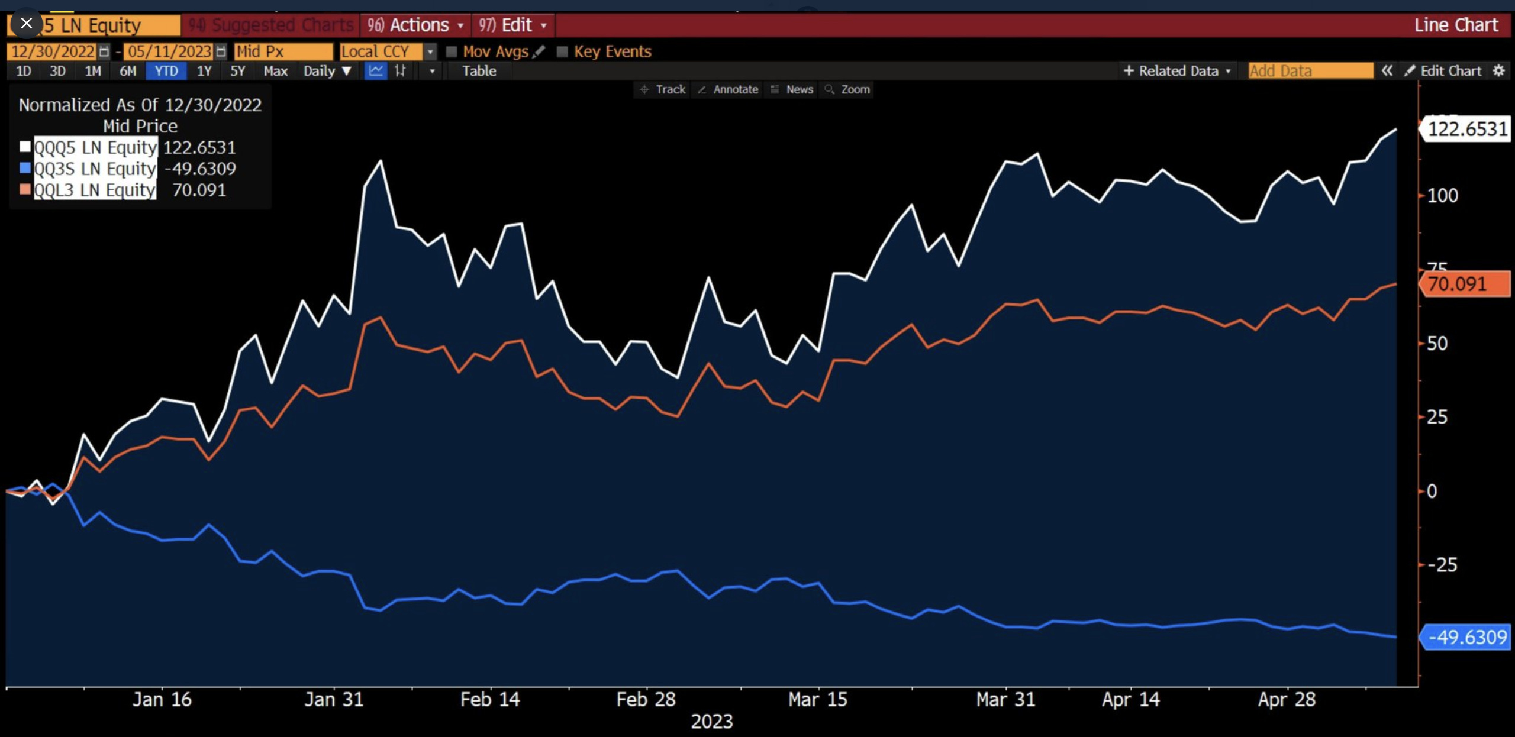Click the blue QQ3S legend swatch
Screen dimensions: 1515x737
coord(25,168)
